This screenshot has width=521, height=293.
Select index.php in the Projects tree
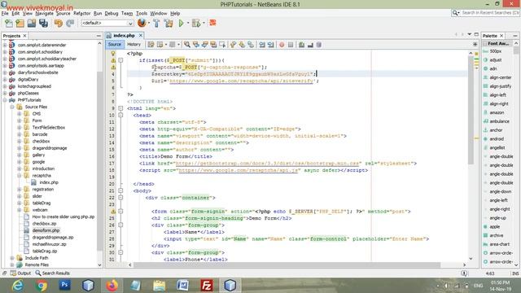[x=49, y=182]
